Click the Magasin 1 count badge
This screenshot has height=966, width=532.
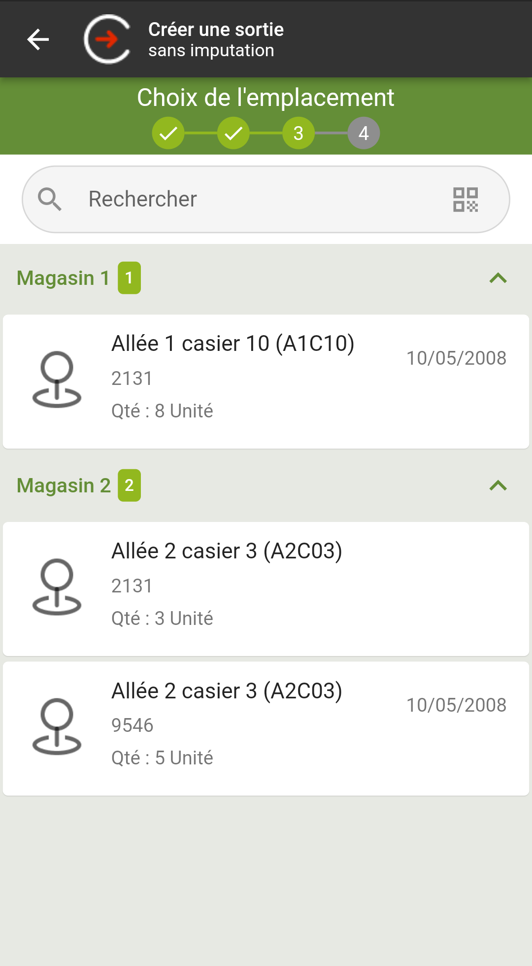129,278
